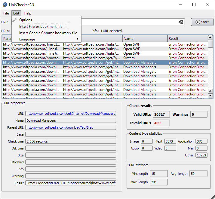Clear the URL field with the backspace icon

181,22
